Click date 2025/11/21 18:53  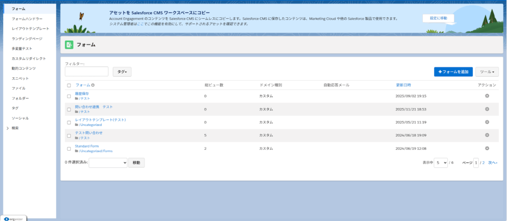[x=411, y=110]
